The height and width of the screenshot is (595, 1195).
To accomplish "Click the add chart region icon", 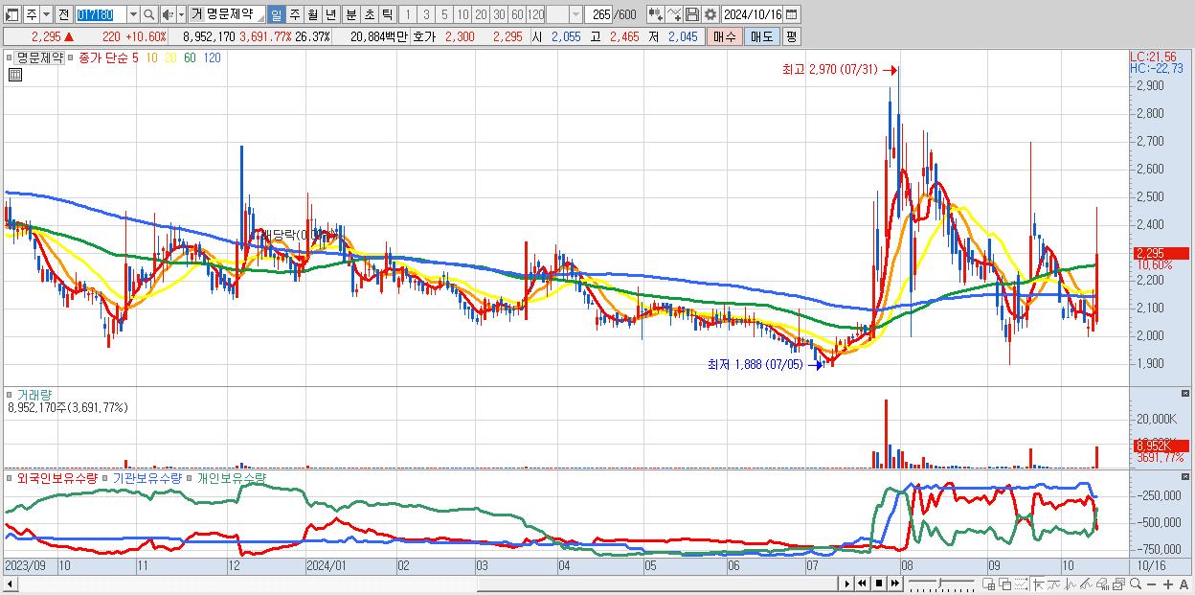I will click(989, 584).
